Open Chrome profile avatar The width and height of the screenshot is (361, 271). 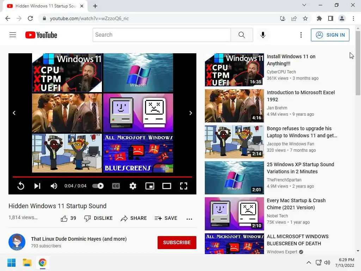pyautogui.click(x=342, y=18)
